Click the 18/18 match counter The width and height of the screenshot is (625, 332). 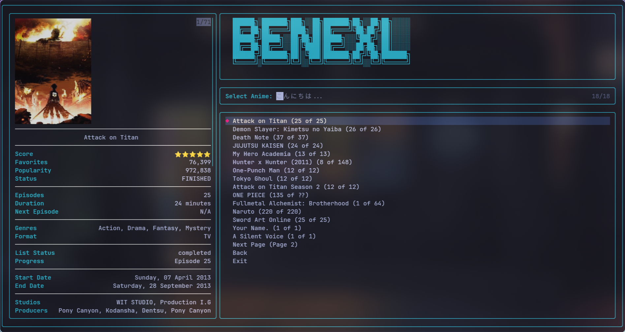point(601,96)
